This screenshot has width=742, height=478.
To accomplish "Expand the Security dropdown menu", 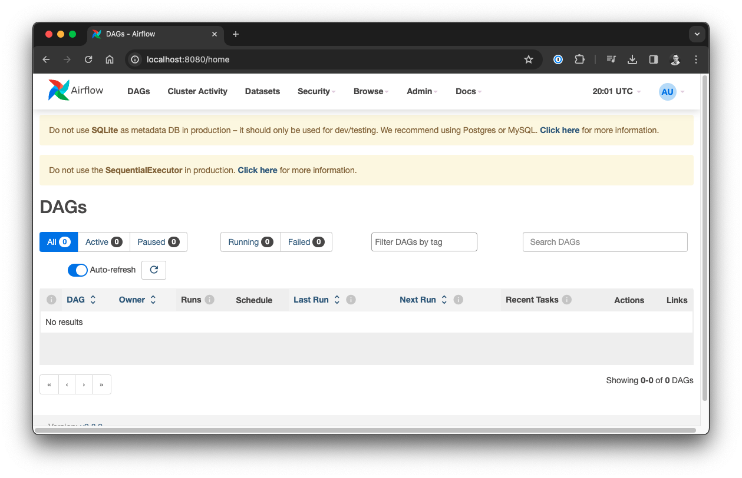I will click(x=316, y=91).
